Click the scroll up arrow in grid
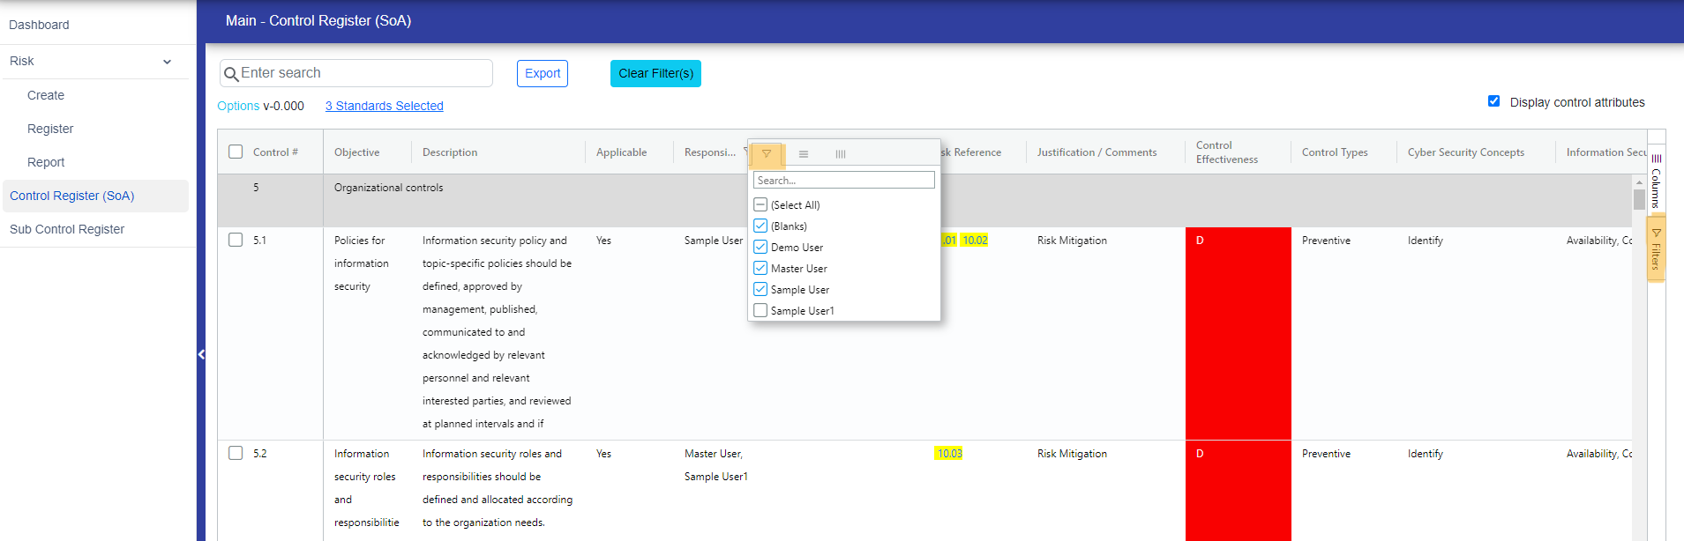The image size is (1684, 541). 1639,182
